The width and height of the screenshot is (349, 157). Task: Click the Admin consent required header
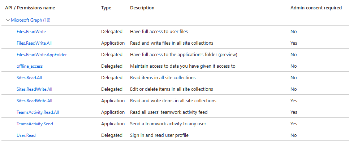[x=316, y=8]
